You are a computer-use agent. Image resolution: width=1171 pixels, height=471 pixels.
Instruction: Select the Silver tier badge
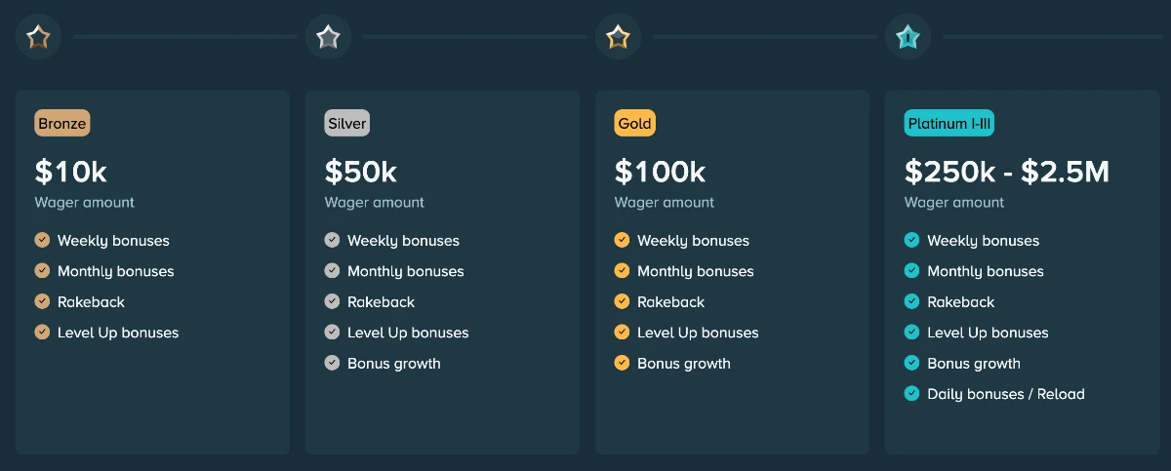click(x=347, y=124)
